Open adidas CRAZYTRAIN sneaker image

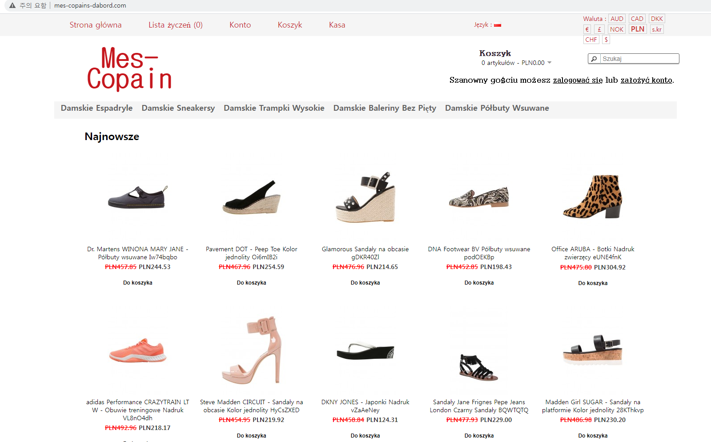click(137, 350)
